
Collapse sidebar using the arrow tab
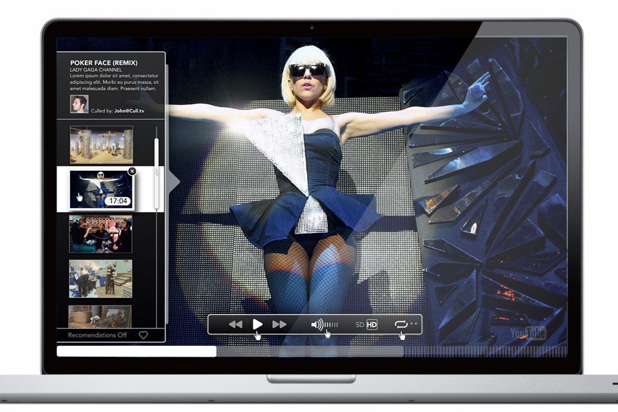tap(173, 182)
